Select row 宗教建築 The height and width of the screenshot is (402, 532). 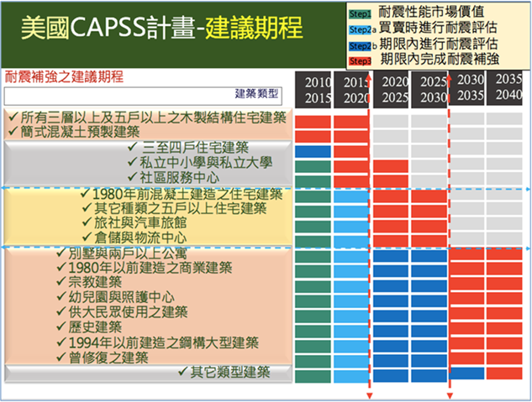pos(90,282)
